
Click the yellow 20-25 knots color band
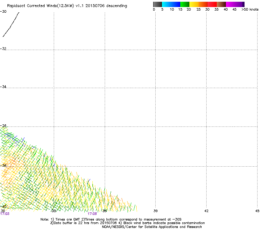point(194,4)
